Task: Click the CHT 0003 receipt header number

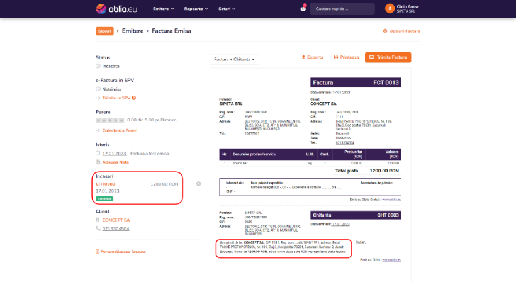Action: pyautogui.click(x=388, y=215)
